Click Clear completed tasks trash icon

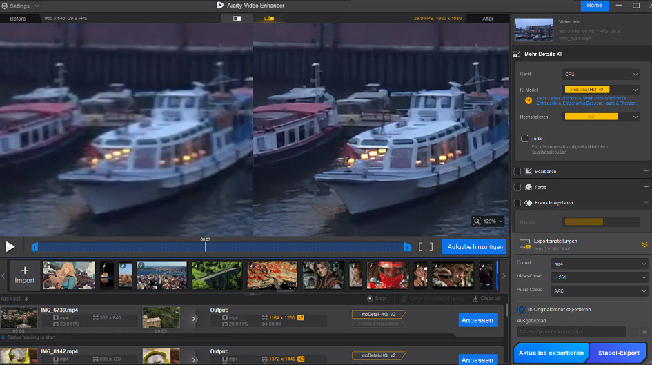[x=404, y=299]
